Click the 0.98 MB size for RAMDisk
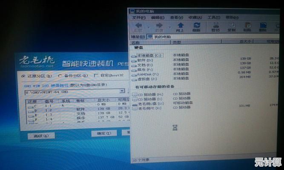 tap(244, 72)
